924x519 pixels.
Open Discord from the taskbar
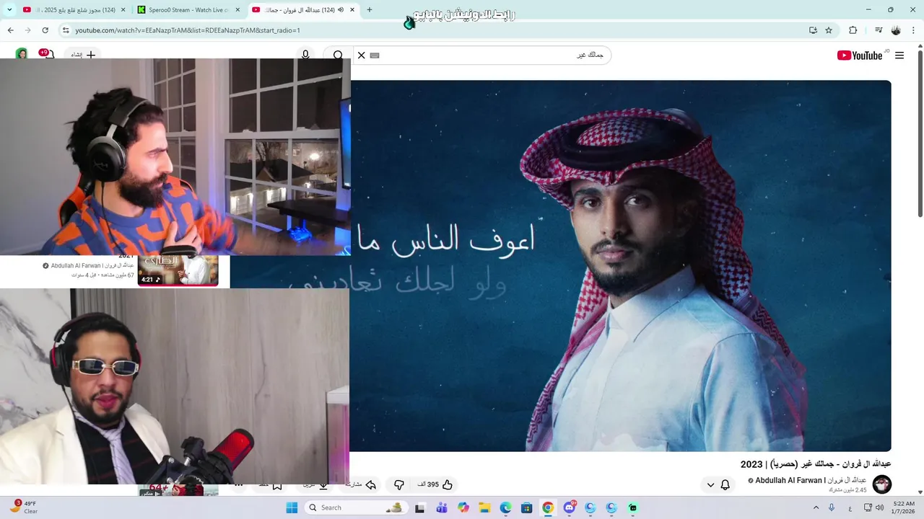pyautogui.click(x=570, y=507)
